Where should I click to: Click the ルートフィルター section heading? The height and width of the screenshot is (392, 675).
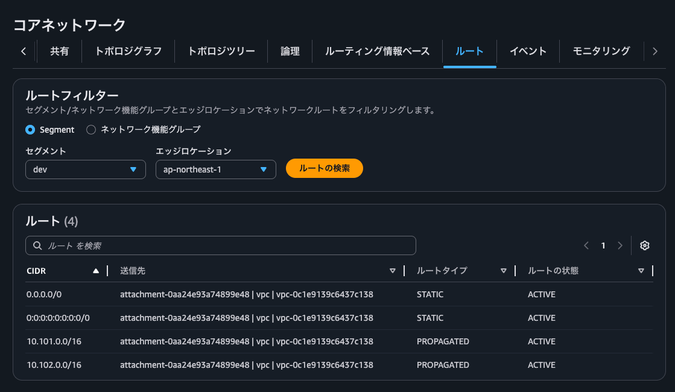click(72, 95)
